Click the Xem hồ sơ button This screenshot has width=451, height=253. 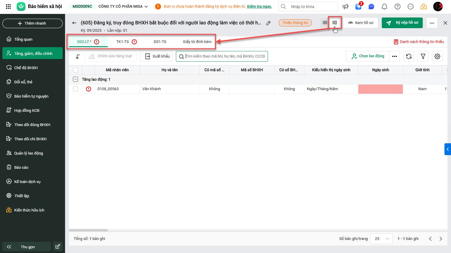(361, 23)
